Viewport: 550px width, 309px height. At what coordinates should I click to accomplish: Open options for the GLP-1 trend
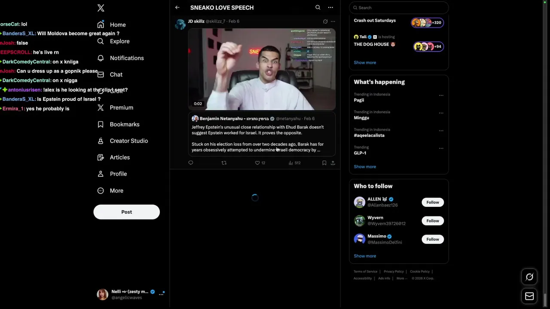click(x=441, y=148)
